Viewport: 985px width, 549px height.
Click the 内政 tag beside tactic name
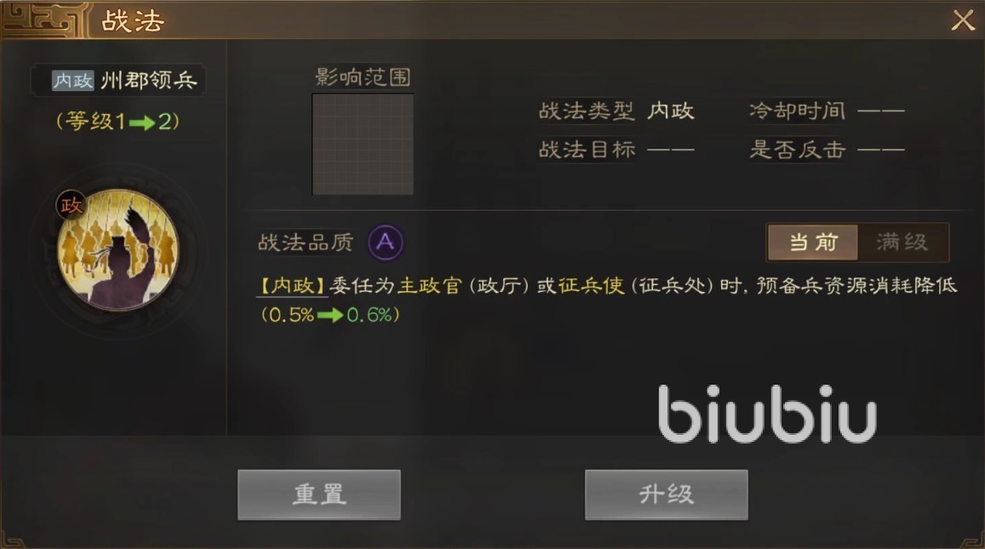(73, 80)
